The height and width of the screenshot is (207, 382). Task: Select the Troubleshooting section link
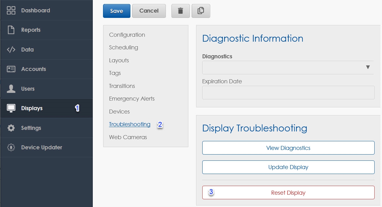129,124
